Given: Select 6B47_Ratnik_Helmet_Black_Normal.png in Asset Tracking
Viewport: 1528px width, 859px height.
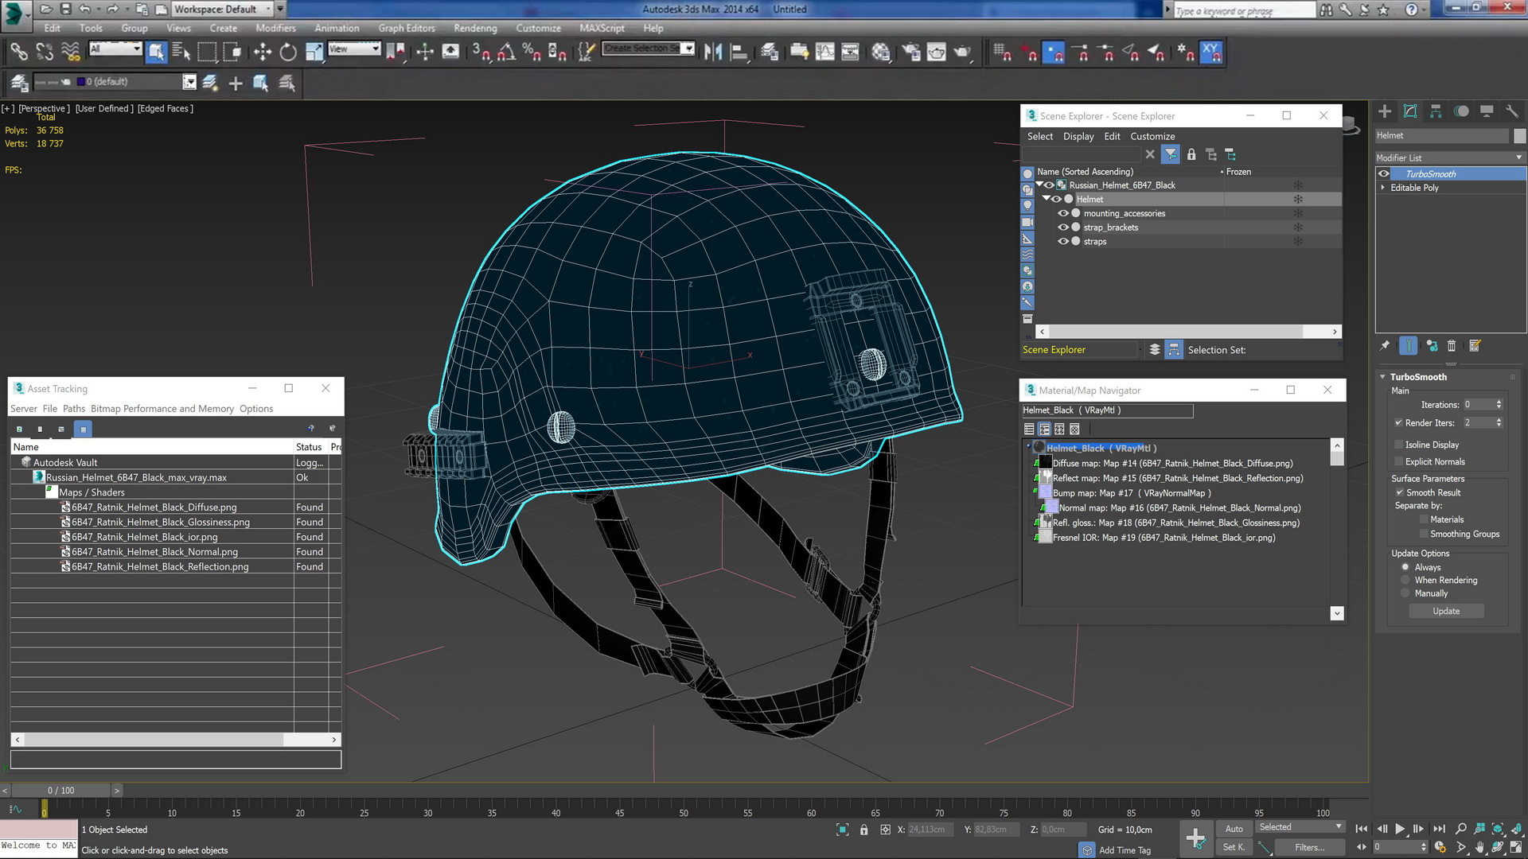Looking at the screenshot, I should 154,552.
